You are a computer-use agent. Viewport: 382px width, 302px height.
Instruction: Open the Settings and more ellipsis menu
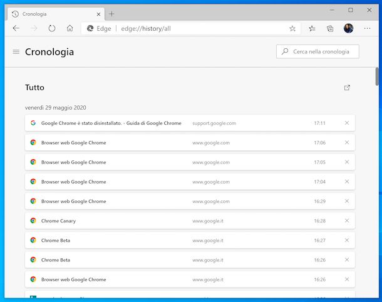click(x=367, y=29)
